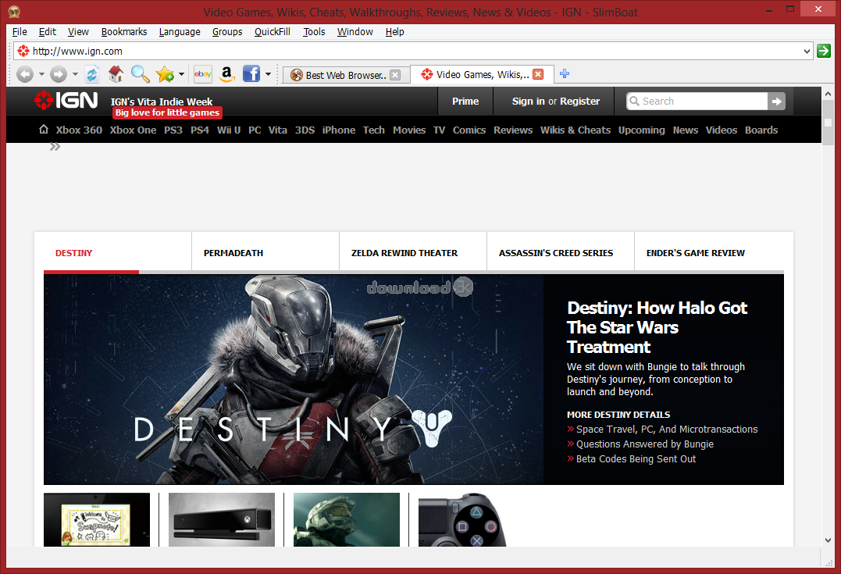Open the Groups menu
841x574 pixels.
(227, 32)
